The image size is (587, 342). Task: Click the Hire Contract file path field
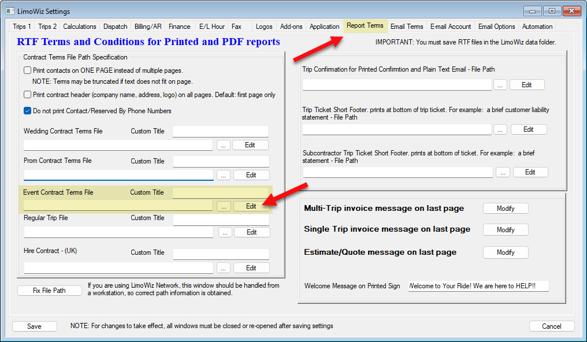point(118,268)
